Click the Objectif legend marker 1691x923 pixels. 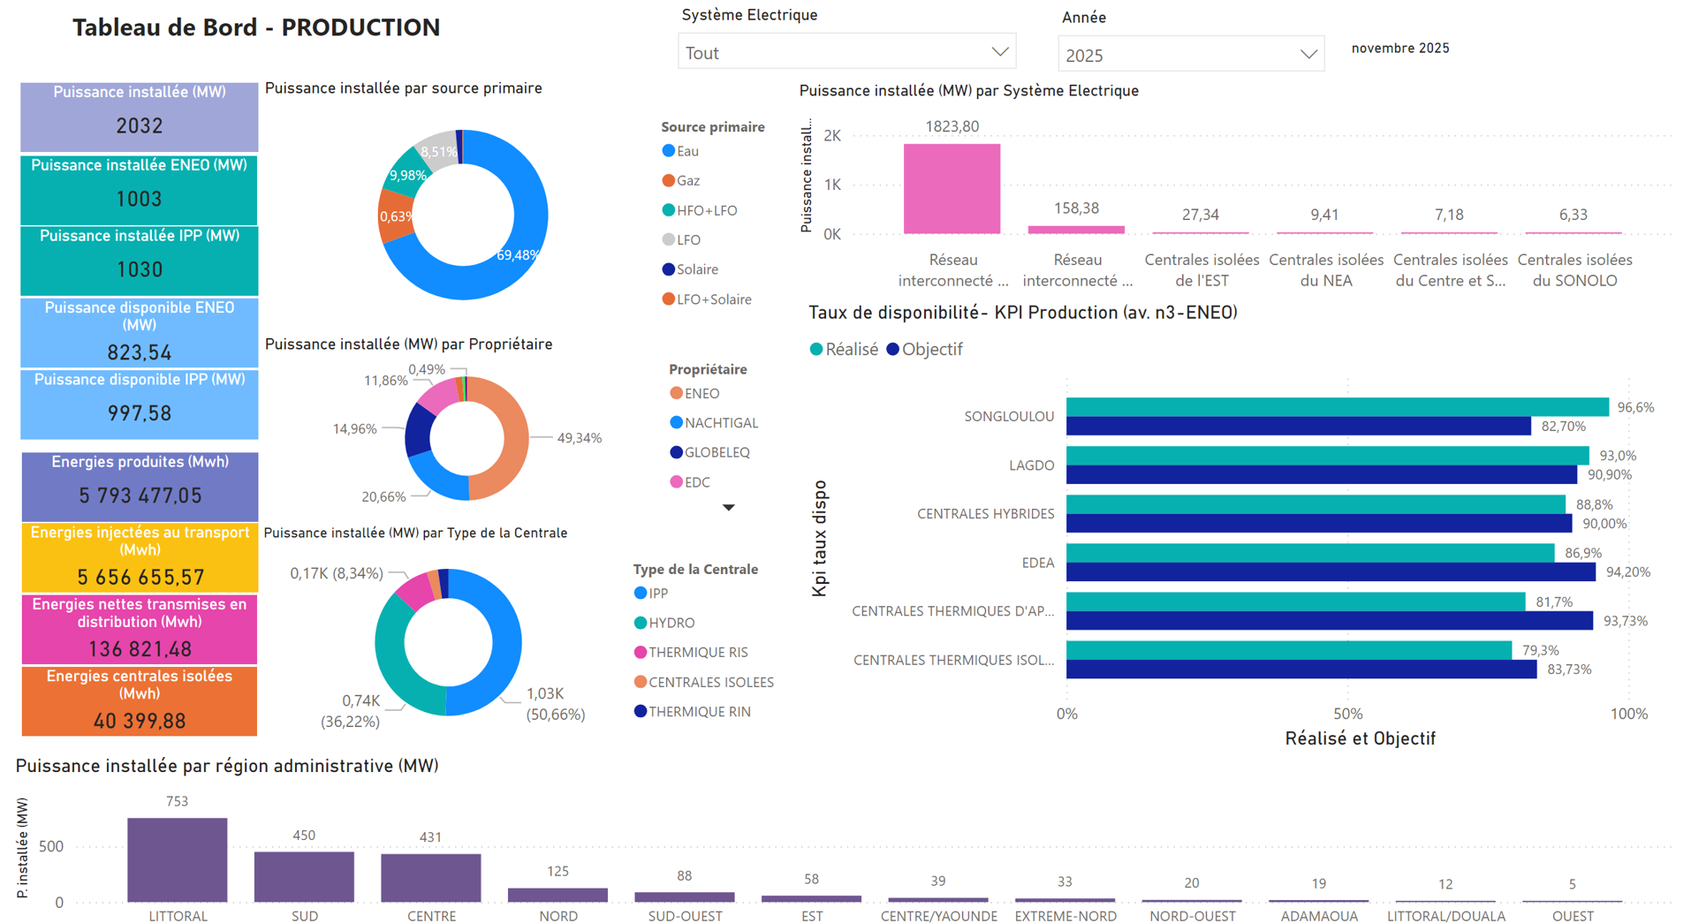(892, 350)
